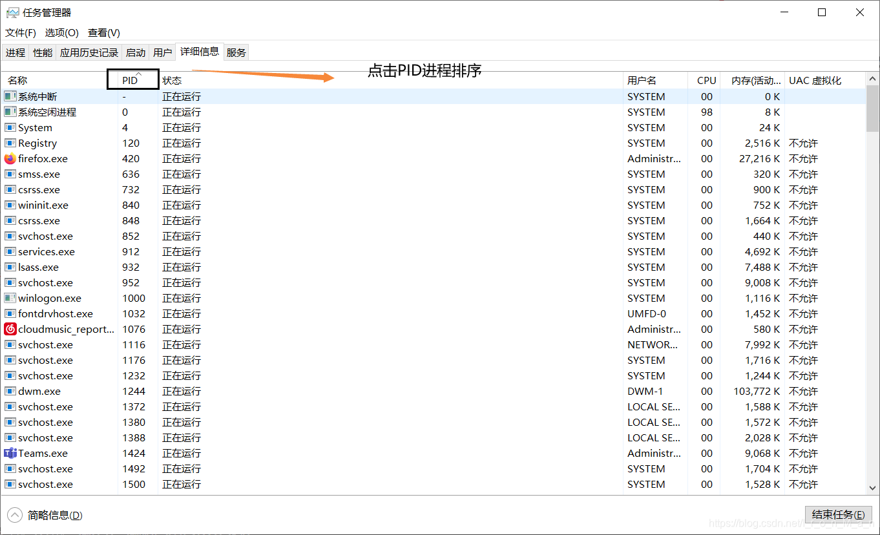The width and height of the screenshot is (880, 535).
Task: Click the winlogon.exe process icon
Action: (10, 298)
